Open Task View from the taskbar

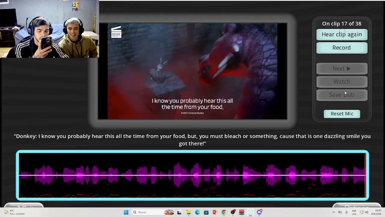coord(179,212)
